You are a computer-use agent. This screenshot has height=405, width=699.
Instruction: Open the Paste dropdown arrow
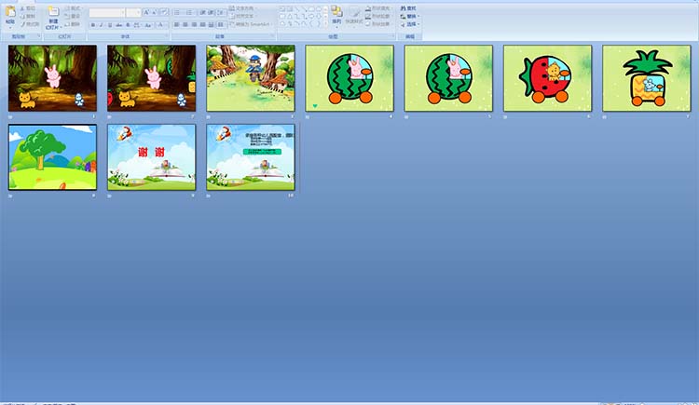point(10,26)
